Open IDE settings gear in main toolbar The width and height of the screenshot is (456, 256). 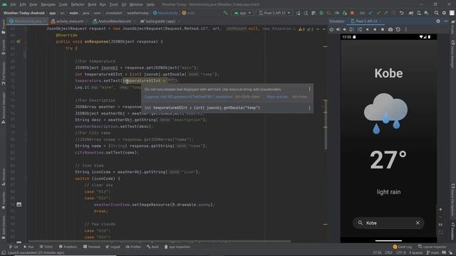[444, 13]
